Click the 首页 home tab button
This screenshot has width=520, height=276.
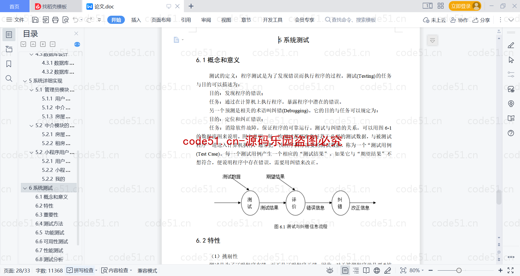15,6
